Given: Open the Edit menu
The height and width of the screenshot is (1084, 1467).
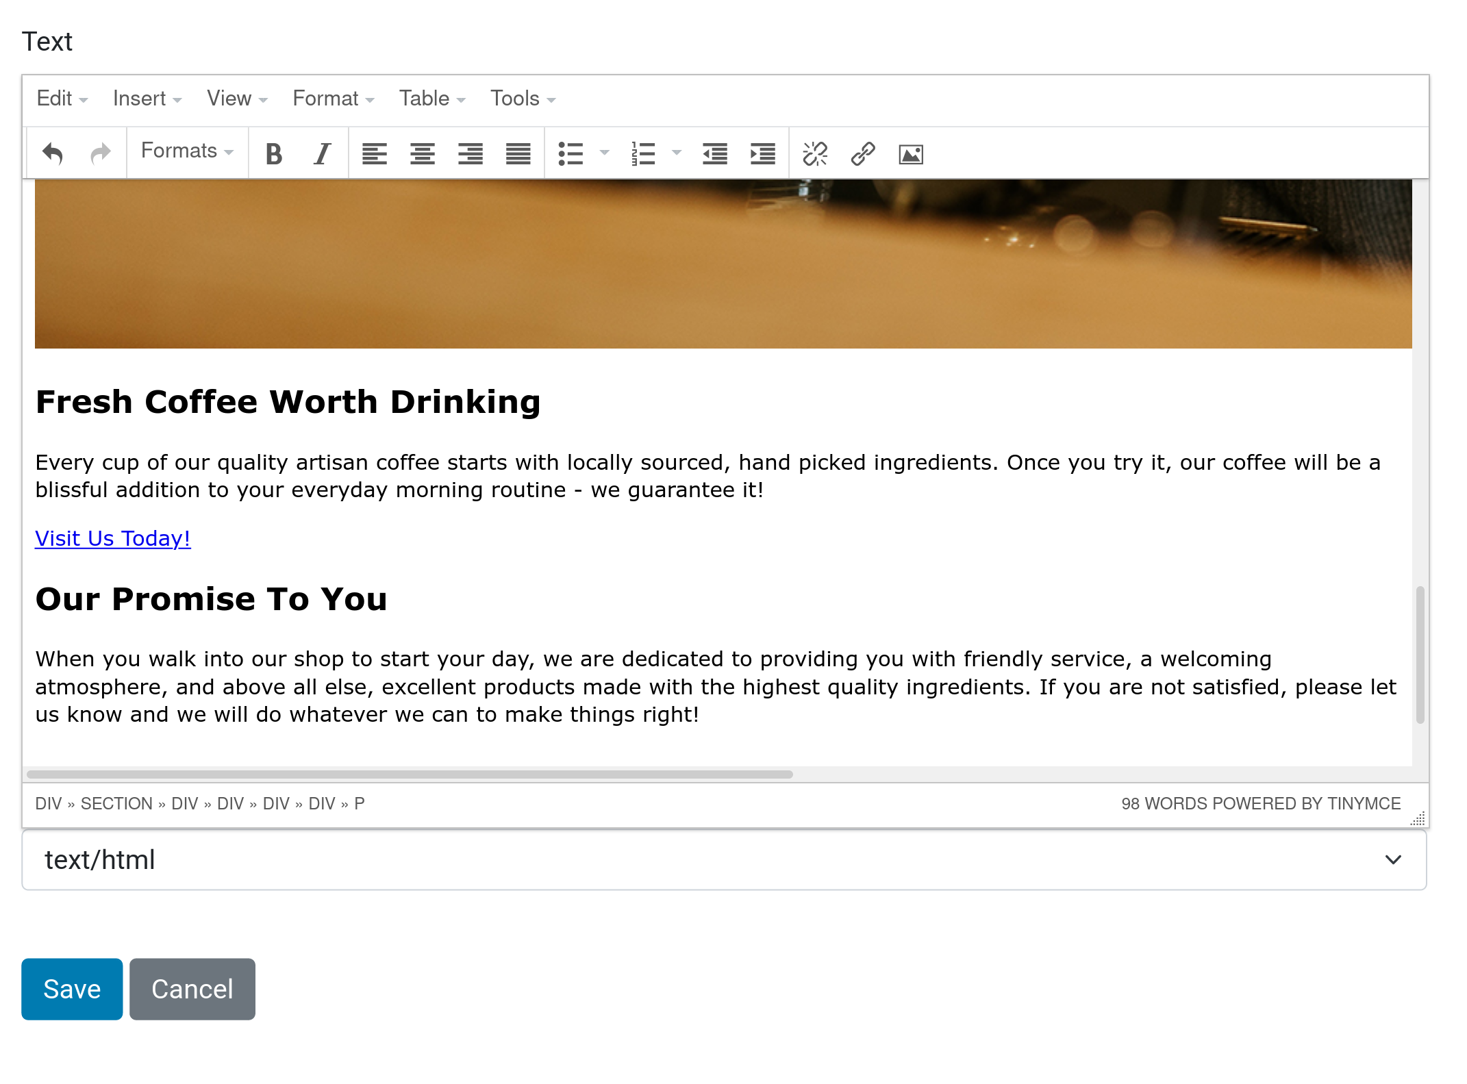Looking at the screenshot, I should coord(62,99).
